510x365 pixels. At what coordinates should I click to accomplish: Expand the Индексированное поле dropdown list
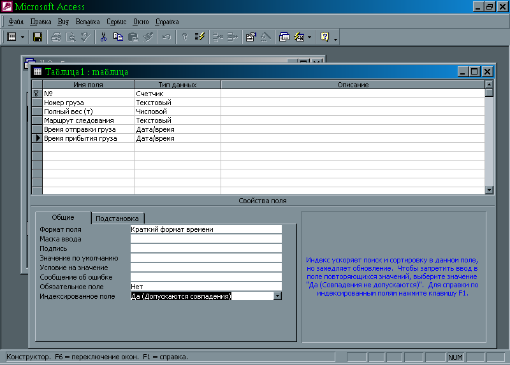pos(277,296)
